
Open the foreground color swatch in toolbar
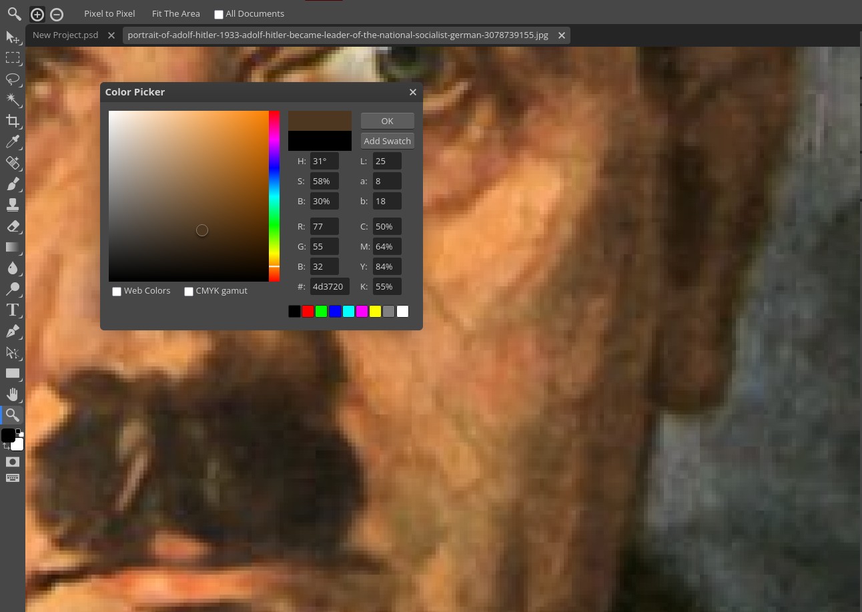[8, 435]
